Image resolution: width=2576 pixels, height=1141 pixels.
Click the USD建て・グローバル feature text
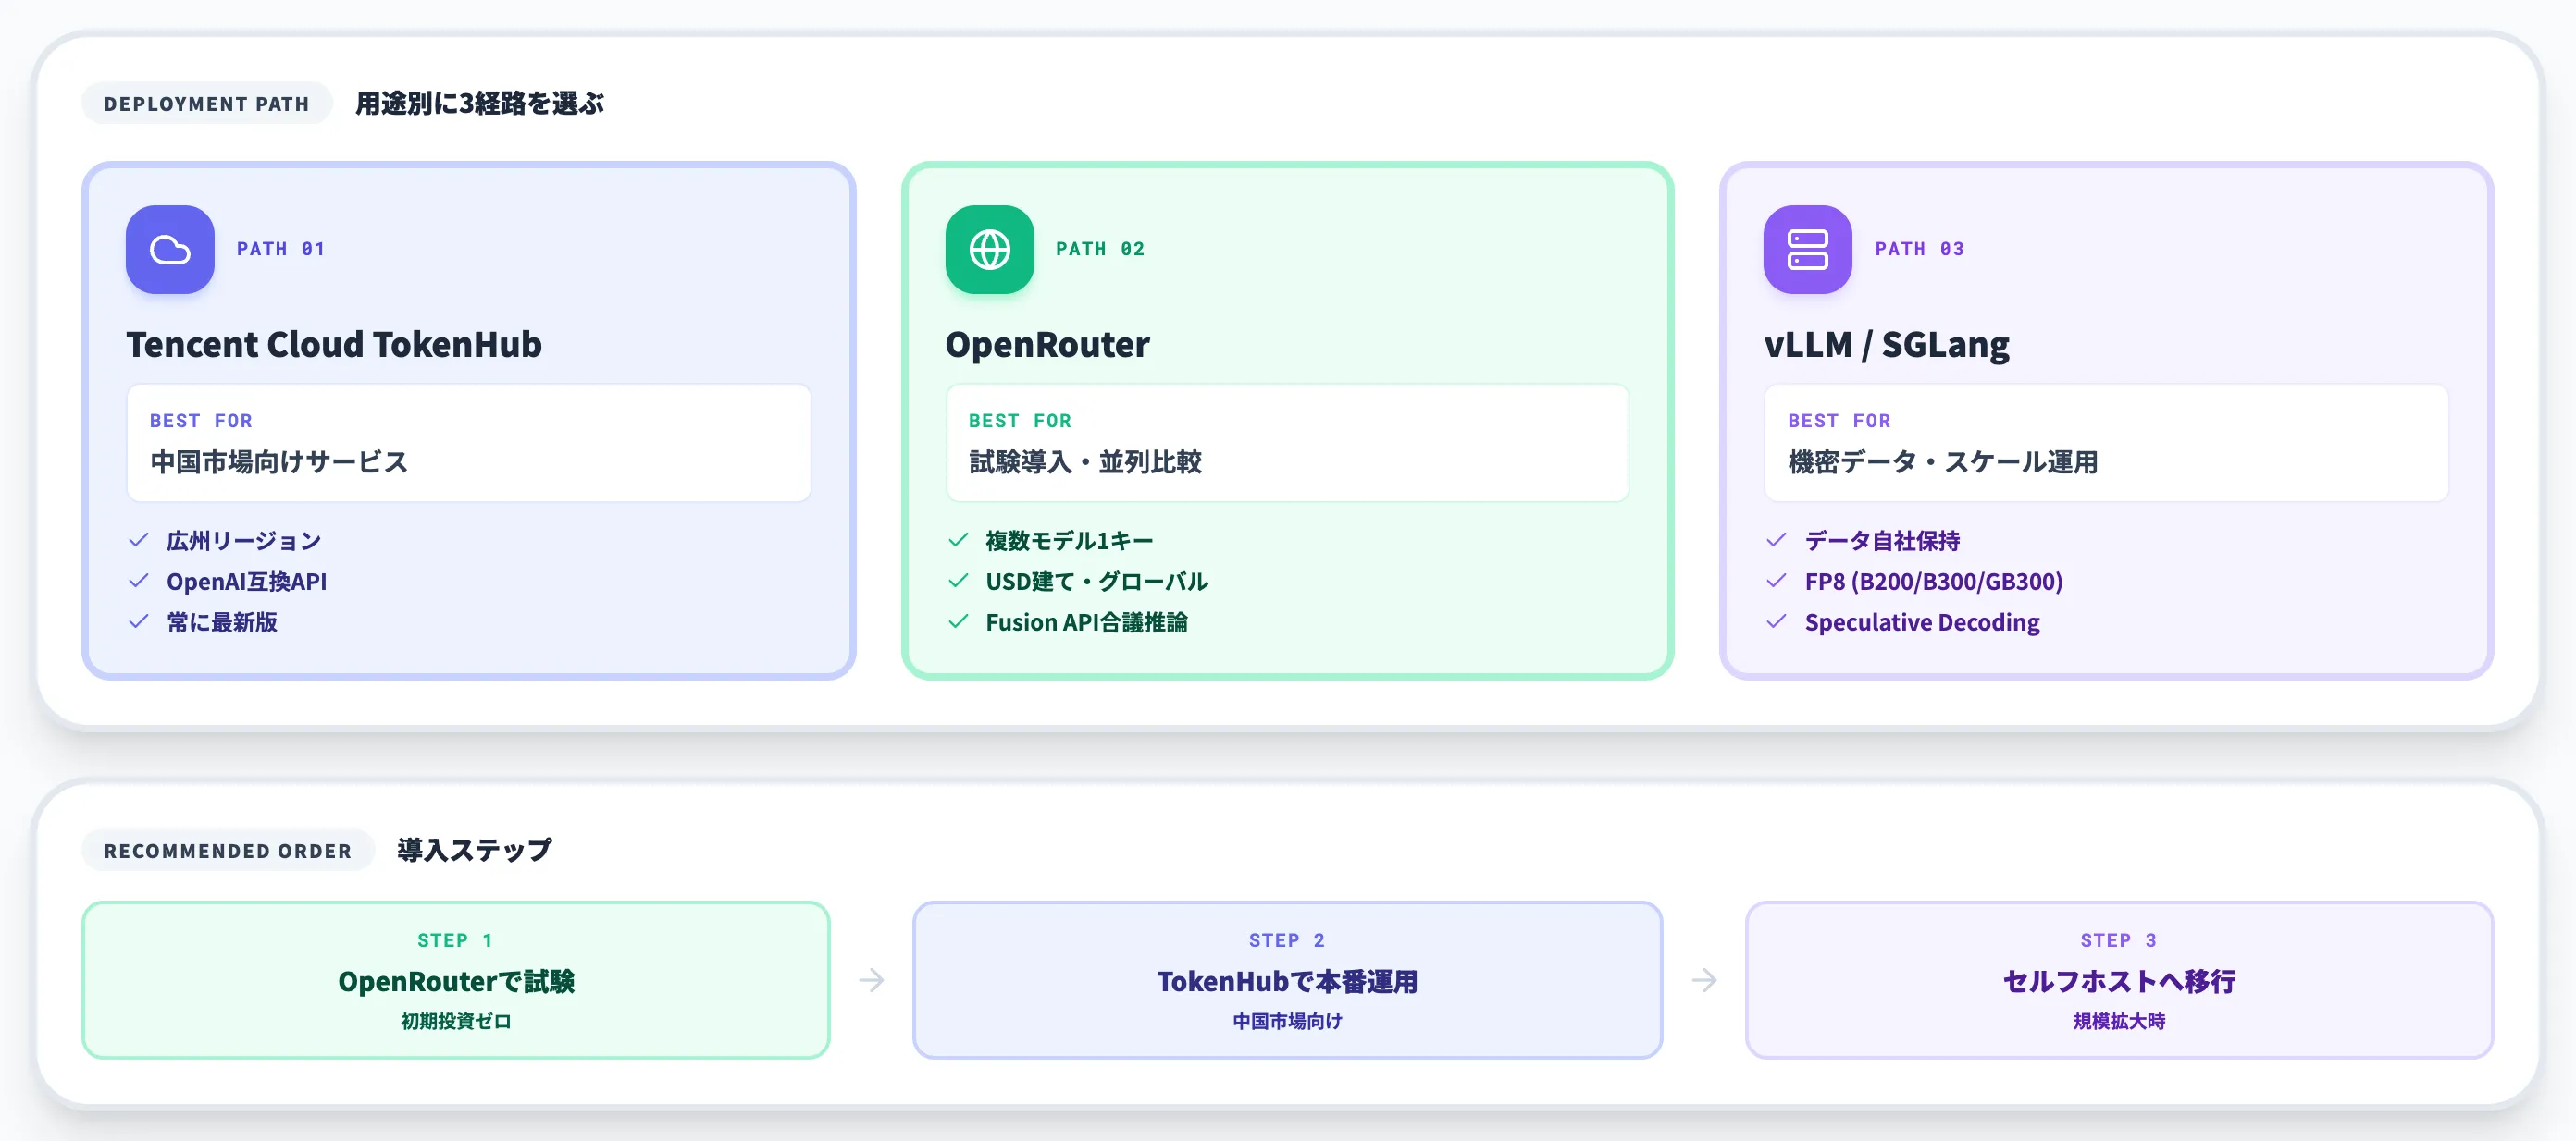click(1096, 582)
